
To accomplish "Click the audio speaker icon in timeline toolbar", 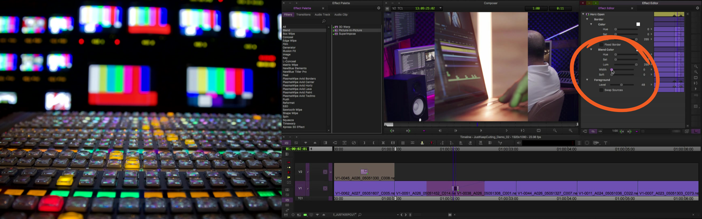I will [519, 143].
